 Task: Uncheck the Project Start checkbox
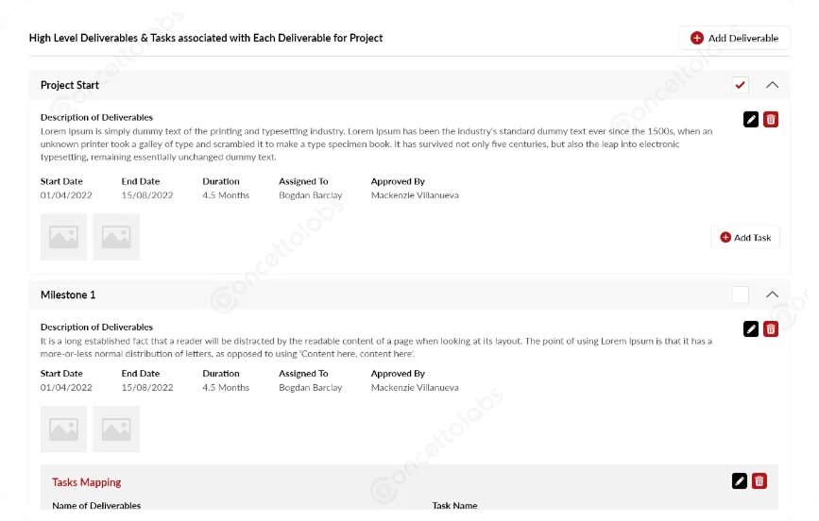coord(741,85)
